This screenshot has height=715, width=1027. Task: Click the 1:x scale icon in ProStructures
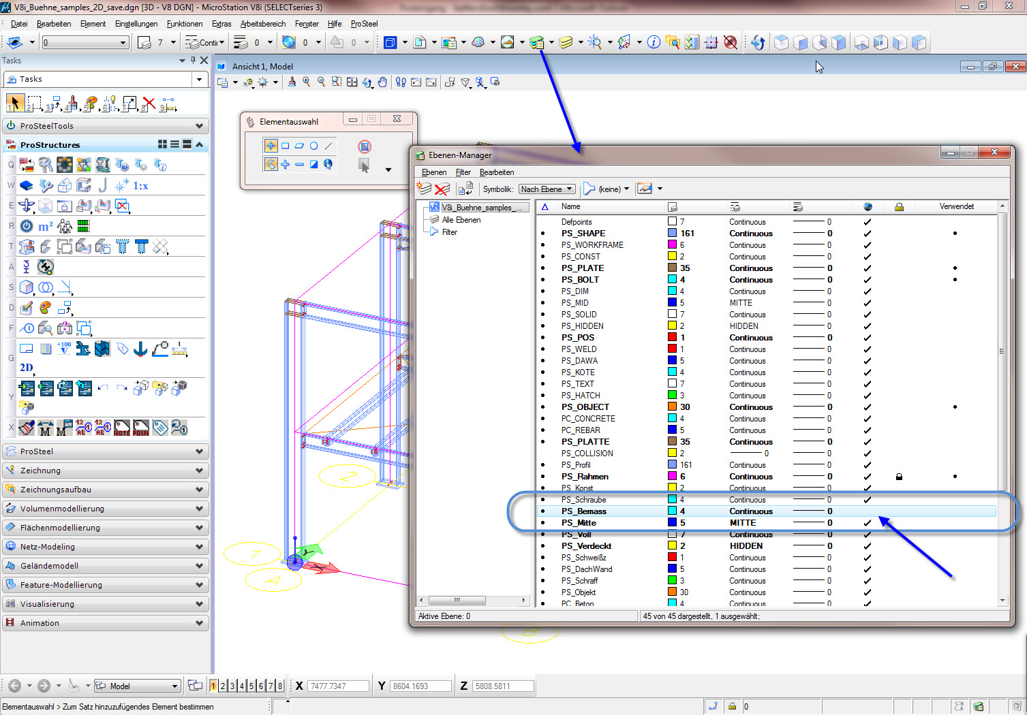point(140,185)
